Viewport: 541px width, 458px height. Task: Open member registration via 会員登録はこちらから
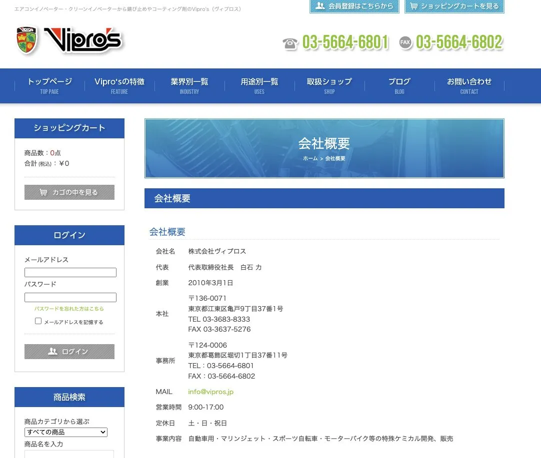point(354,6)
